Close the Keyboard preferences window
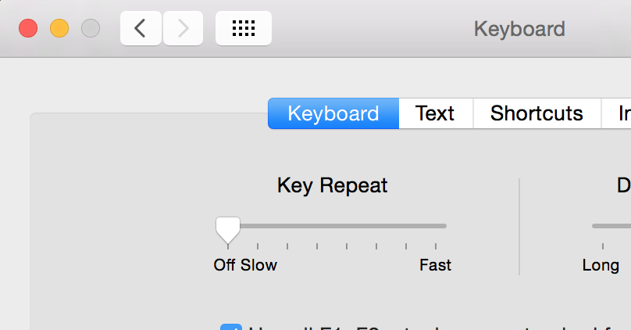This screenshot has height=330, width=631. click(x=28, y=29)
